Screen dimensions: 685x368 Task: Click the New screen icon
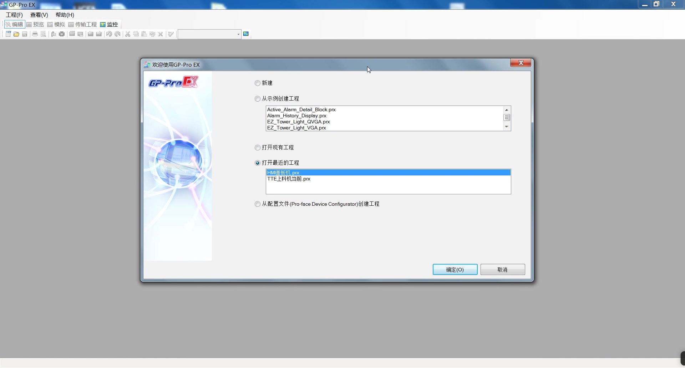(72, 34)
